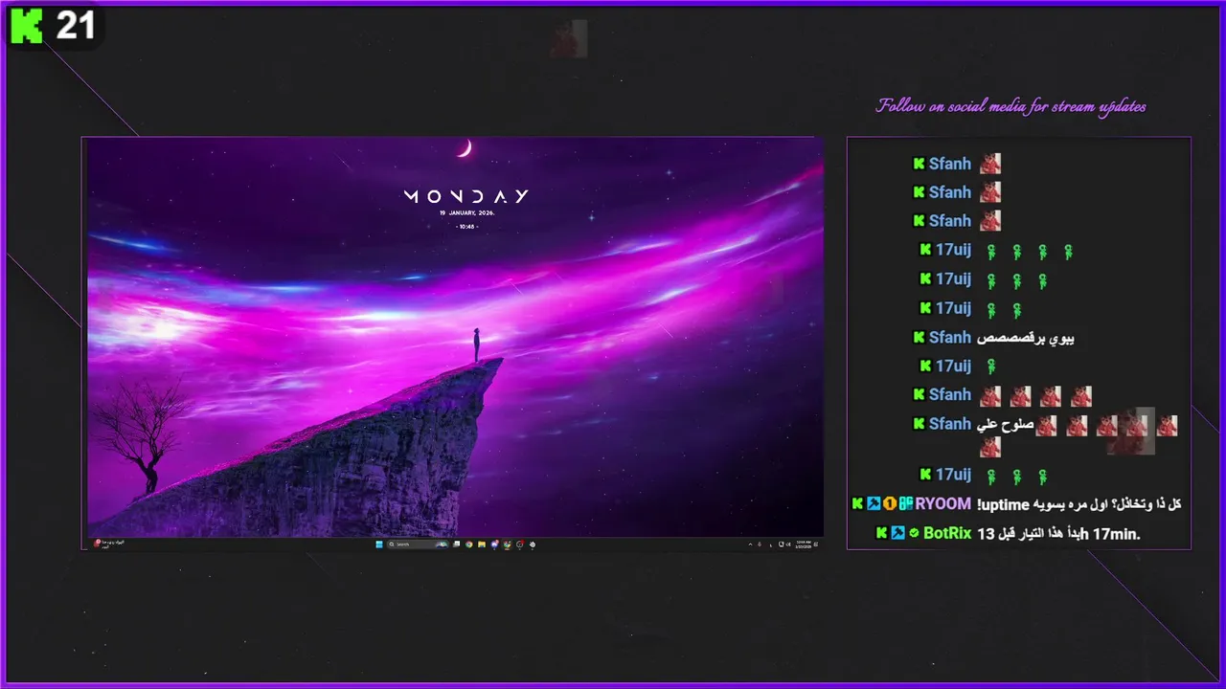Image resolution: width=1226 pixels, height=689 pixels.
Task: Click the MONDAY date widget on desktop
Action: (465, 196)
